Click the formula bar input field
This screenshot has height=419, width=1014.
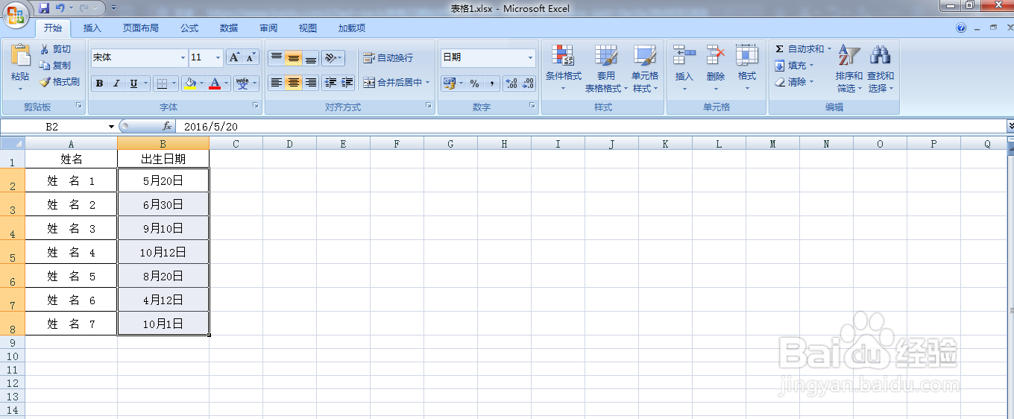click(x=591, y=127)
